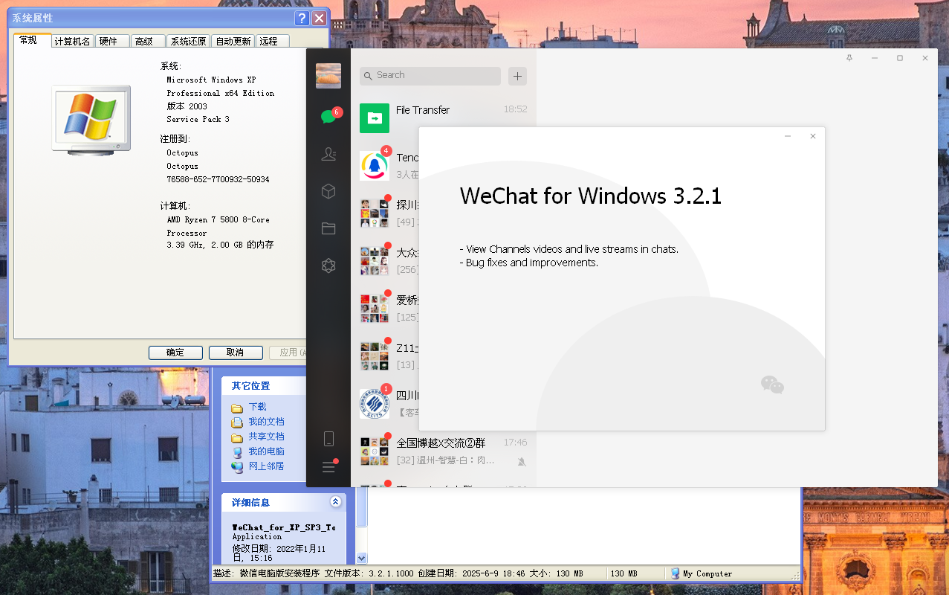
Task: Open the 下载 link in 其它位置
Action: [x=257, y=407]
